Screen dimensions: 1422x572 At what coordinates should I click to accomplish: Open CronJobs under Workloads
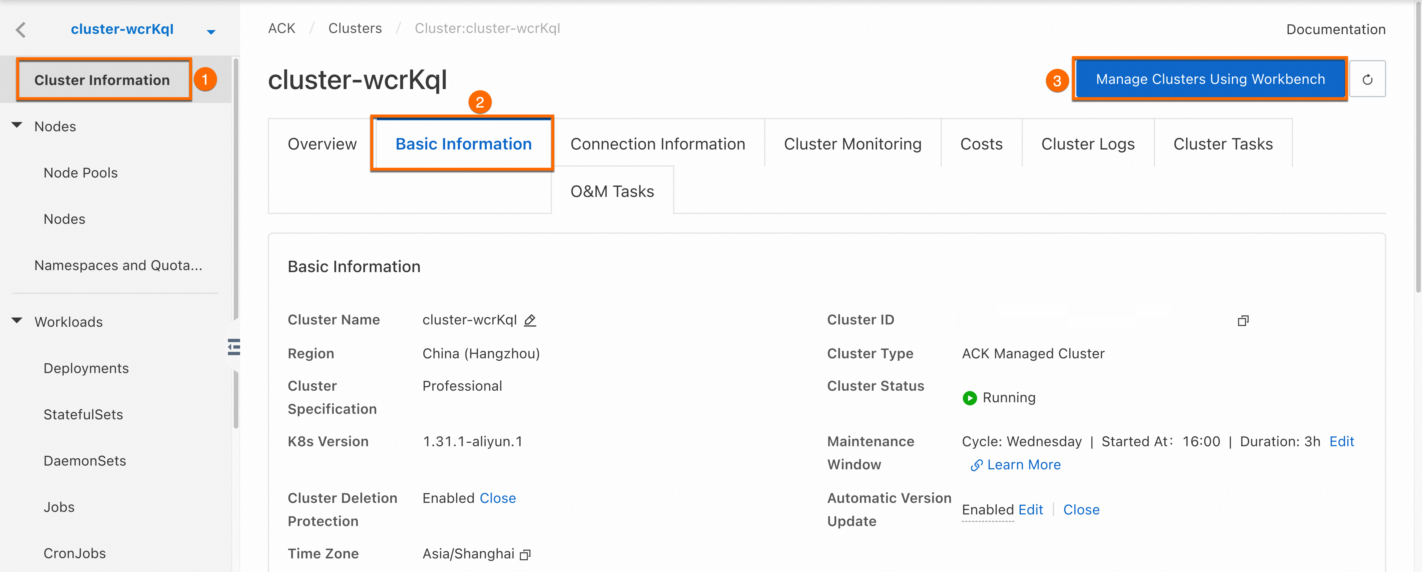(75, 554)
